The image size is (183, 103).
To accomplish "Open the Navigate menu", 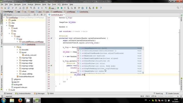I will click(17, 5).
